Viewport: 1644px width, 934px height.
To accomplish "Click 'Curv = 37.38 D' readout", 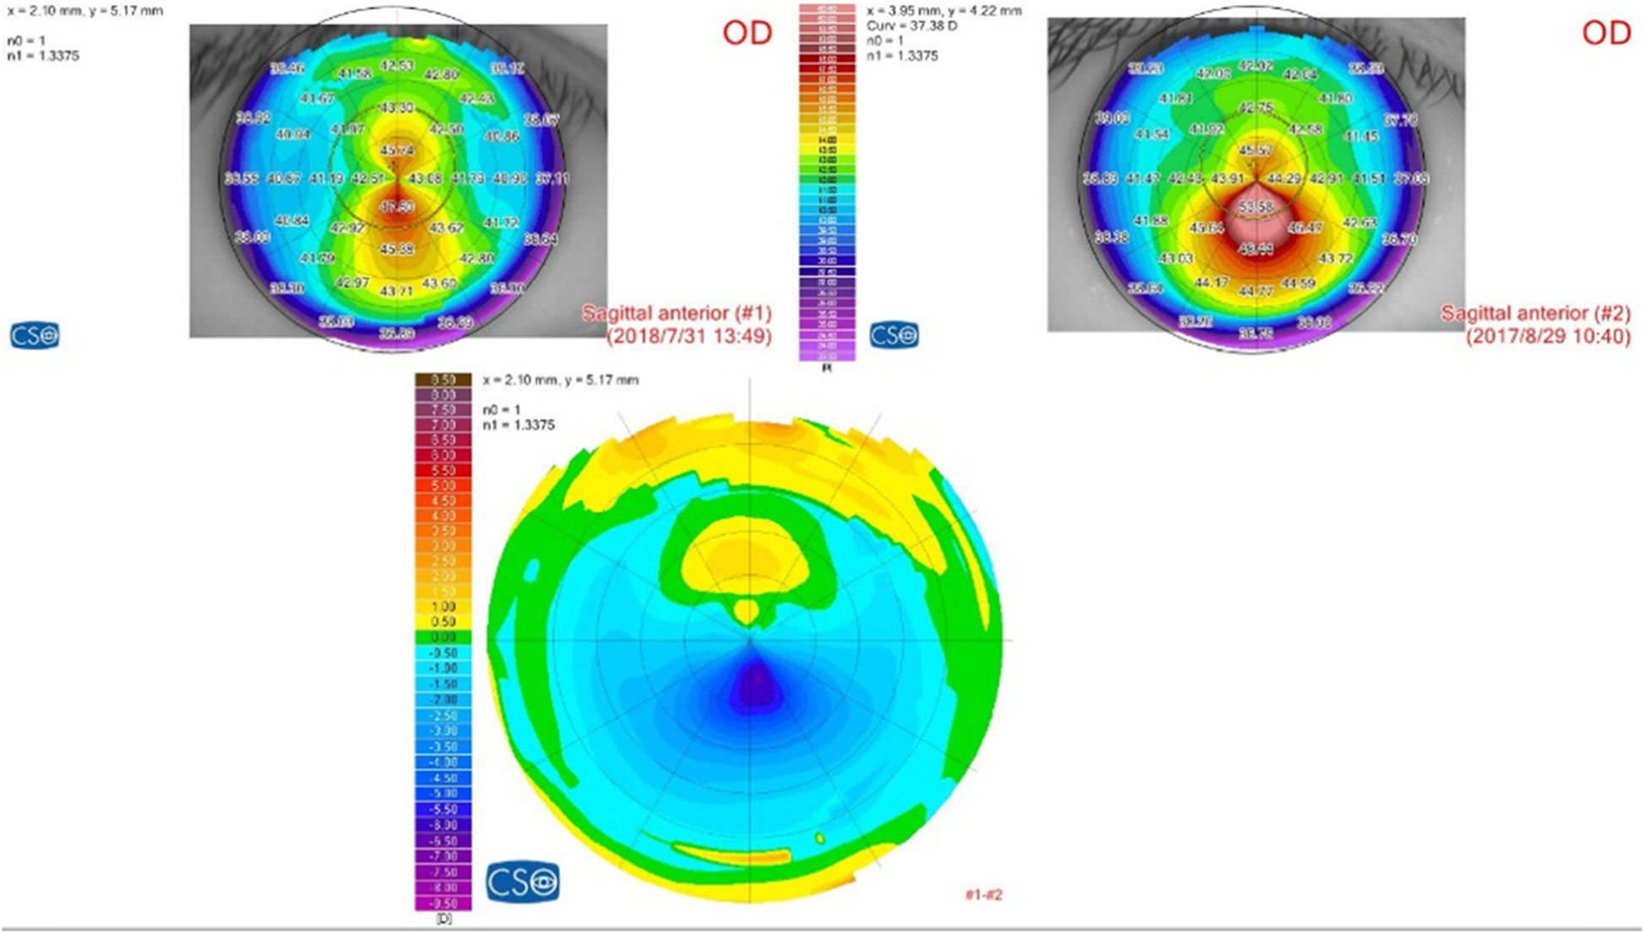I will [912, 26].
